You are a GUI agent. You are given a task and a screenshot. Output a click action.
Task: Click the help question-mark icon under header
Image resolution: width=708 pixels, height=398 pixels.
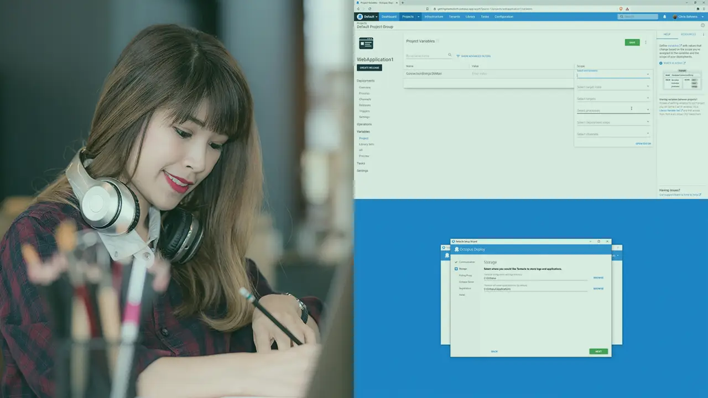(703, 25)
